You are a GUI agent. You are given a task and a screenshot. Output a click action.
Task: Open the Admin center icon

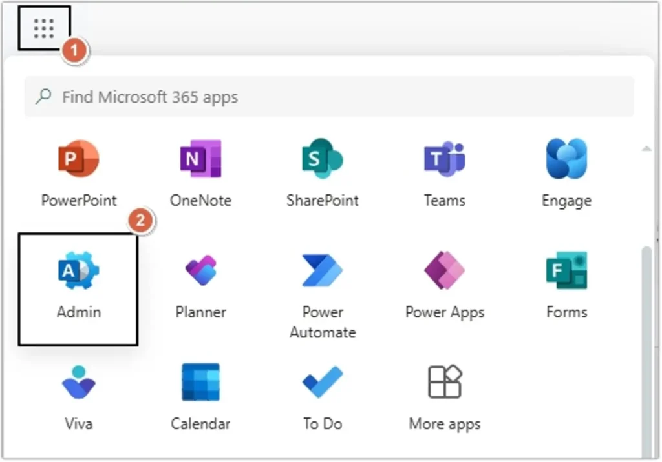point(78,270)
